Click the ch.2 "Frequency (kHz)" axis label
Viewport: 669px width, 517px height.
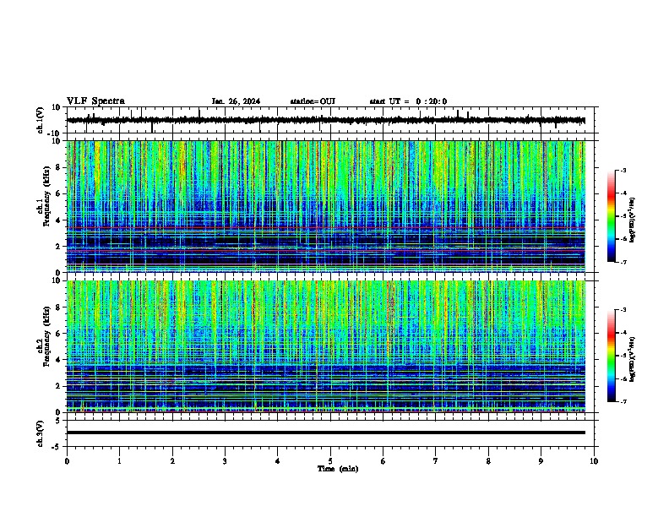pyautogui.click(x=47, y=336)
